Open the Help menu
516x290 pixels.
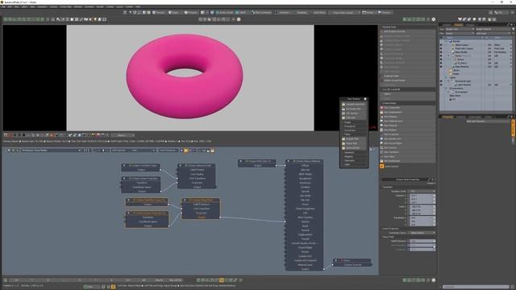[x=138, y=6]
